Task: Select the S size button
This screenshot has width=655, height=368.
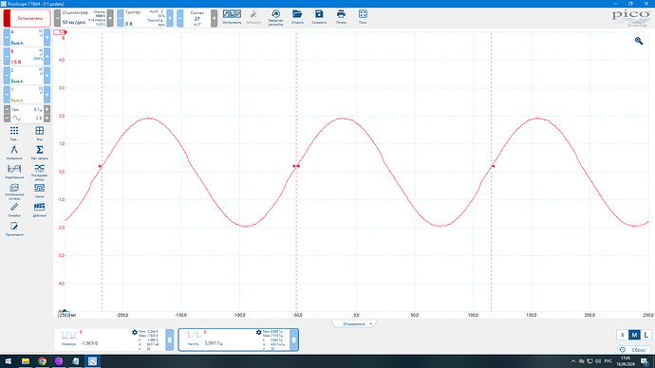Action: [x=623, y=335]
